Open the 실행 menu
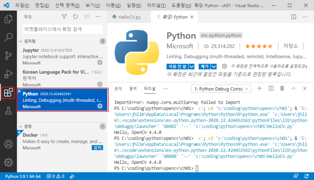 coord(134,5)
